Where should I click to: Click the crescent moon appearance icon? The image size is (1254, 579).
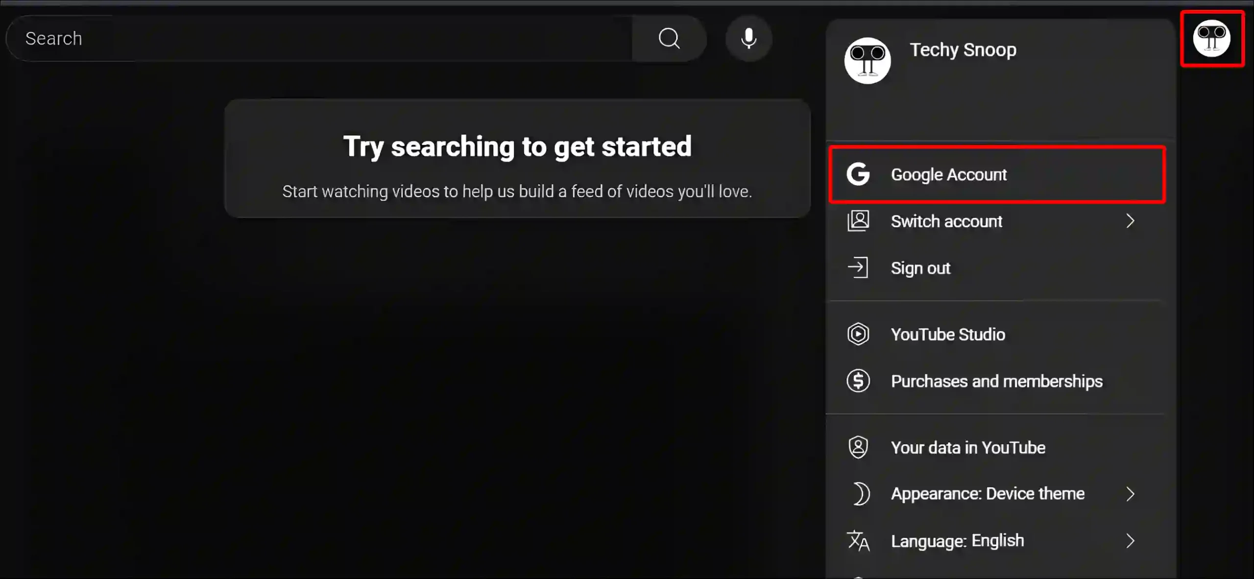pos(861,494)
